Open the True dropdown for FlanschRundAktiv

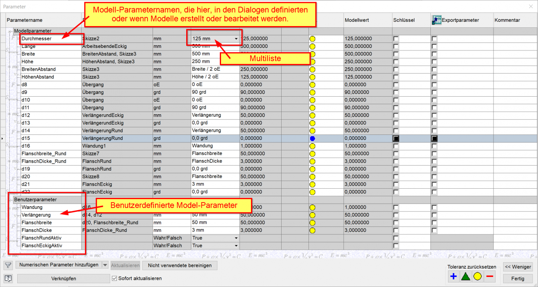(x=236, y=238)
